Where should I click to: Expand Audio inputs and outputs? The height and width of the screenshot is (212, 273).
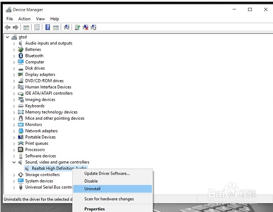click(14, 43)
